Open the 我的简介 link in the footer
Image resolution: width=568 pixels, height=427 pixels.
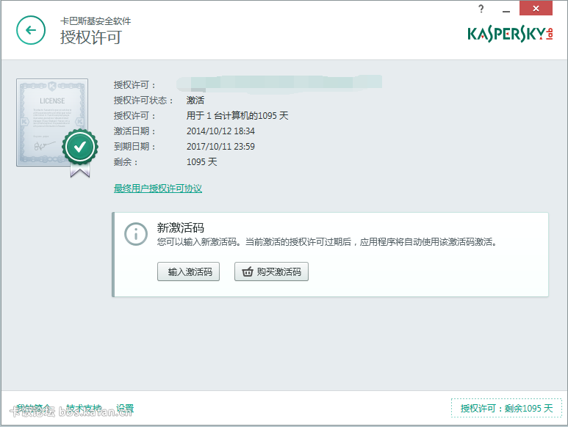[x=33, y=408]
